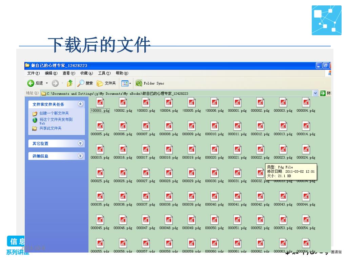Select file 000018.pdg icon

pos(169,149)
